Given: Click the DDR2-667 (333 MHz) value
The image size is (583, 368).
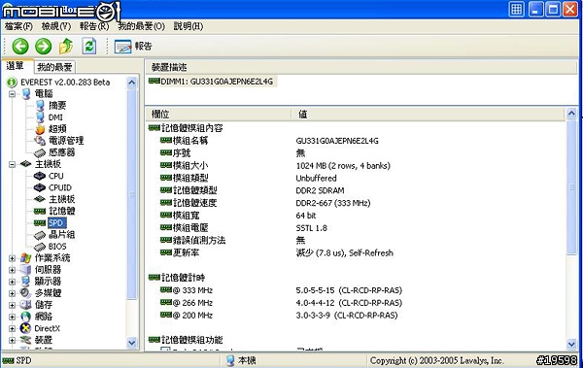Looking at the screenshot, I should tap(333, 203).
